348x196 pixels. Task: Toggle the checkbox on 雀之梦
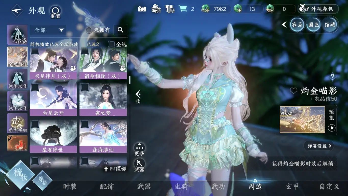click(84, 87)
